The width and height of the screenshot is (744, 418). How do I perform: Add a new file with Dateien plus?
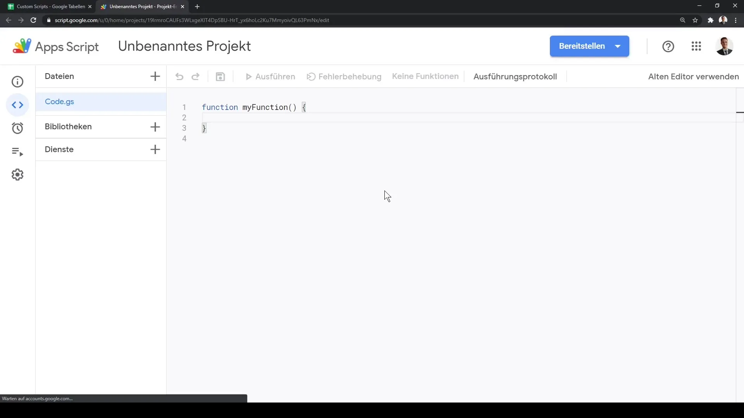pos(155,76)
